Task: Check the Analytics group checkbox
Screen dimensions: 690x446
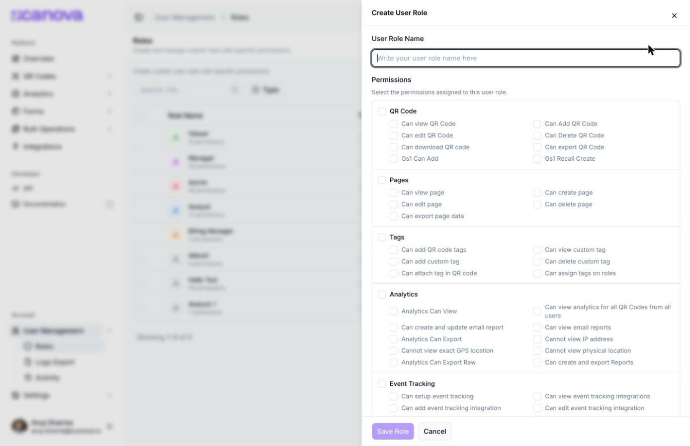Action: 382,294
